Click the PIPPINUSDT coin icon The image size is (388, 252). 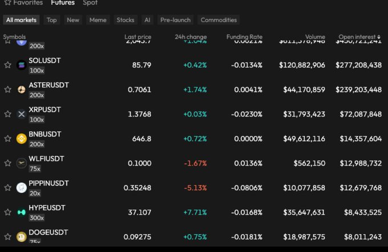coord(22,188)
